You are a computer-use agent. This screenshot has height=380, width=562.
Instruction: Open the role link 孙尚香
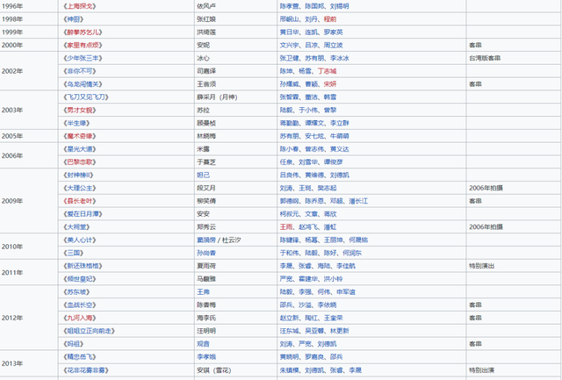coord(206,253)
